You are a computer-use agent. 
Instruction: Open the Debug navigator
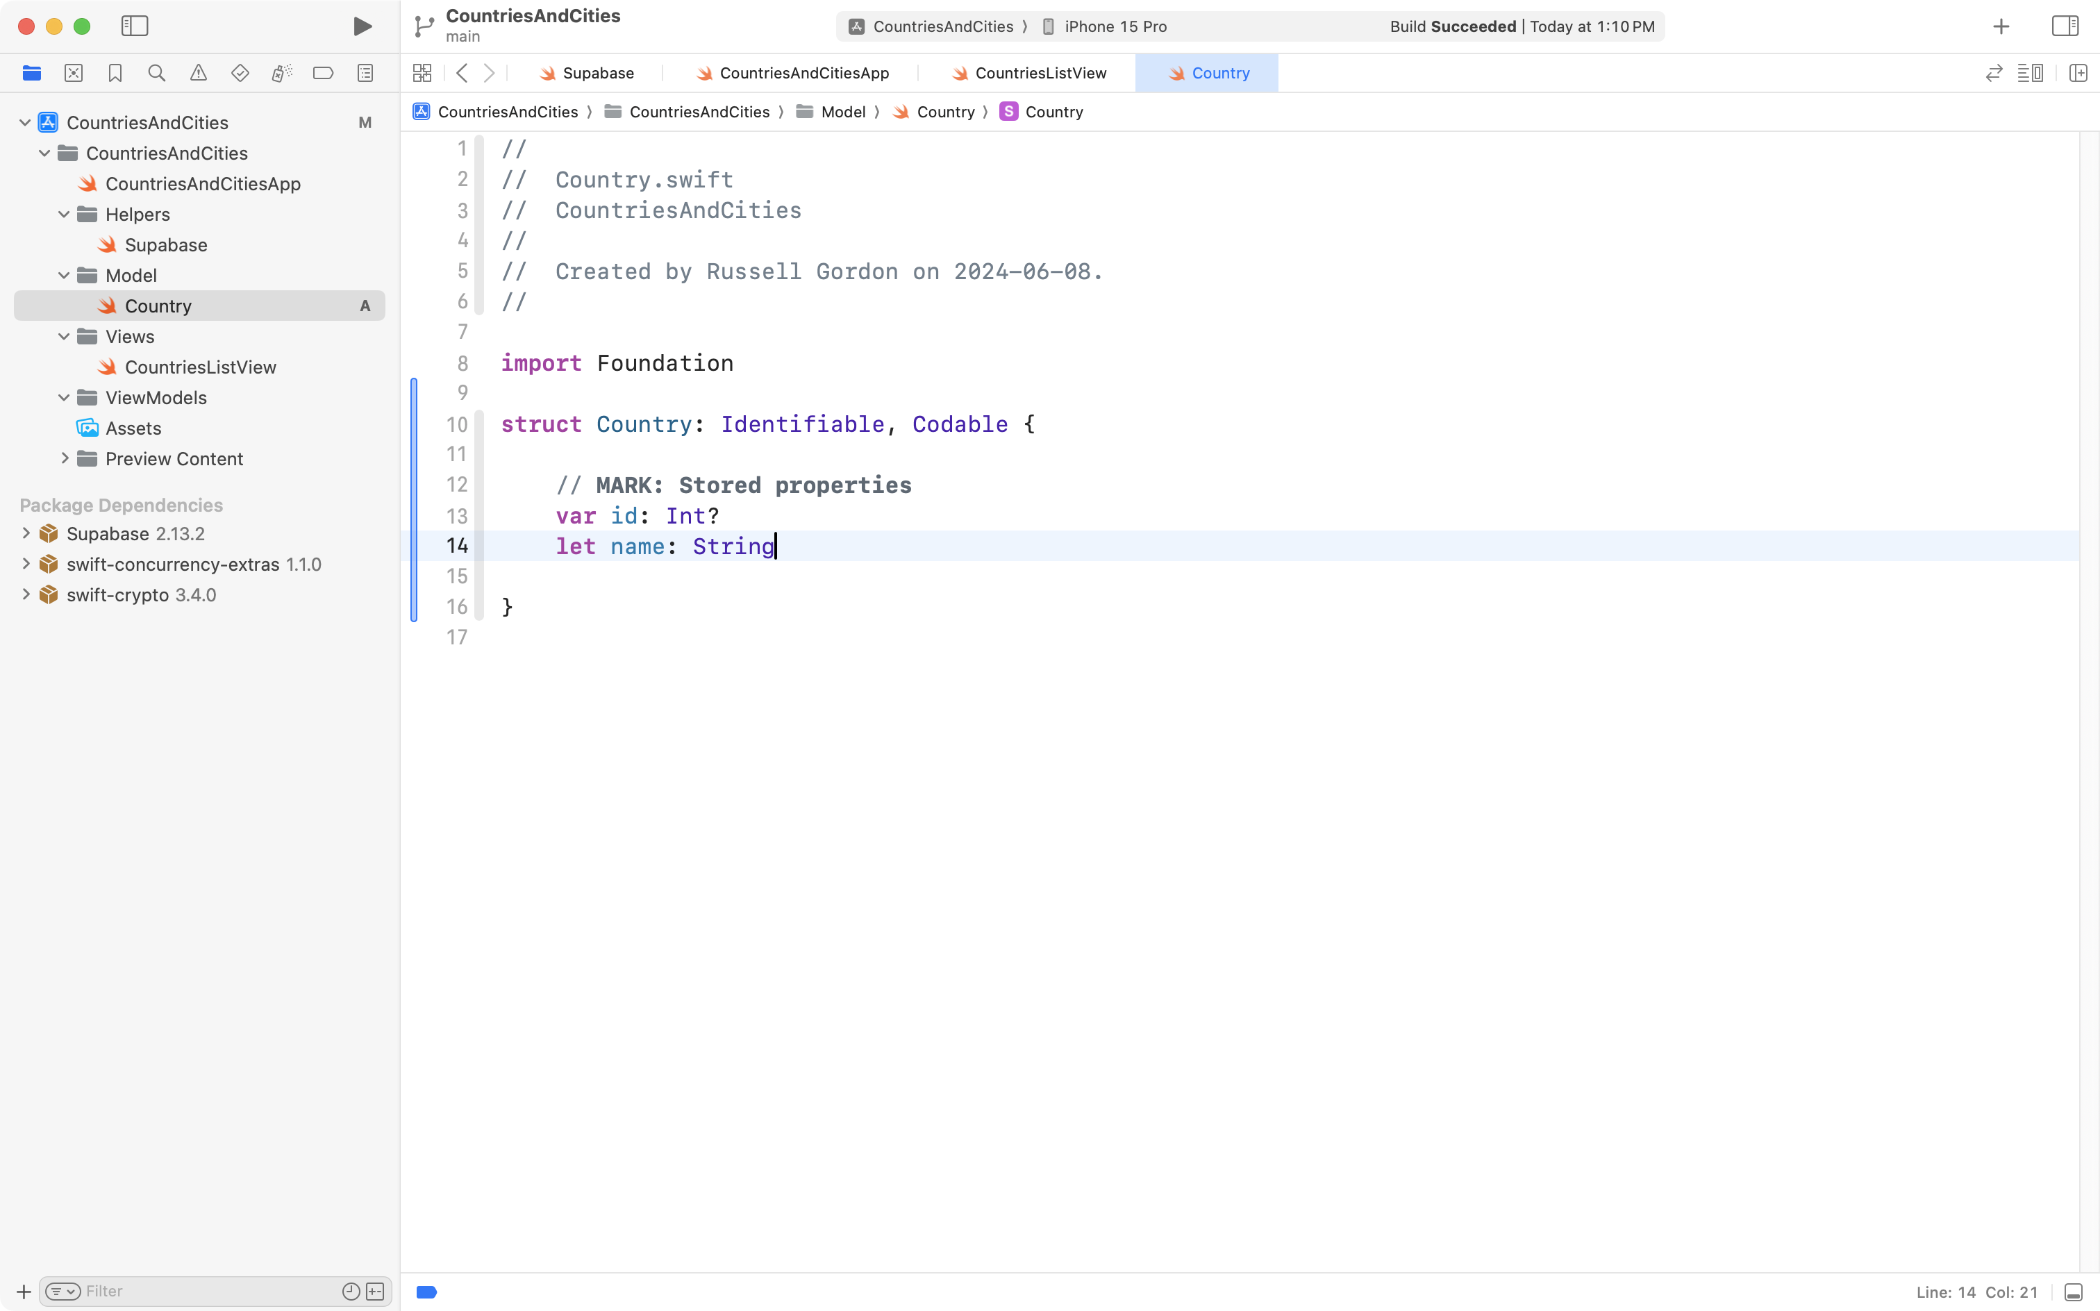(x=282, y=73)
